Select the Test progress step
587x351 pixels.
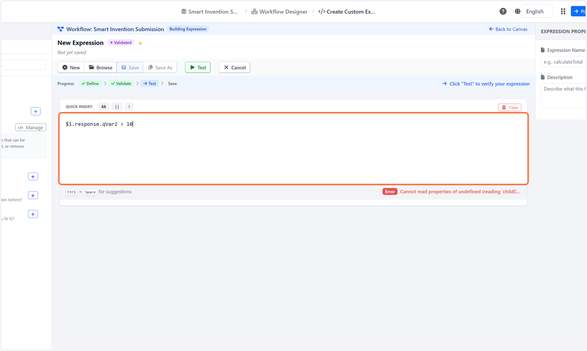pos(150,84)
